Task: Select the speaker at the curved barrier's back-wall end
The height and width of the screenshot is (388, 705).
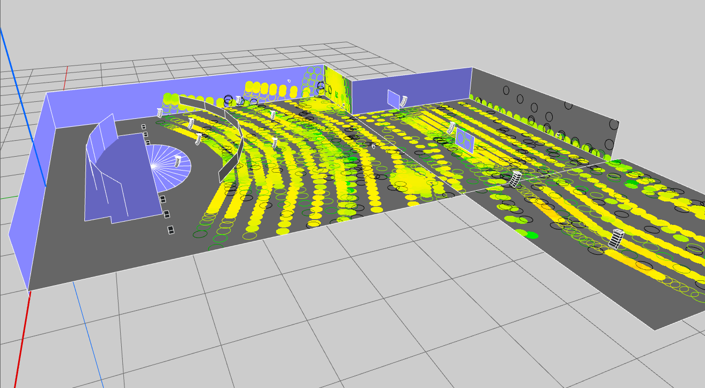Action: [160, 112]
